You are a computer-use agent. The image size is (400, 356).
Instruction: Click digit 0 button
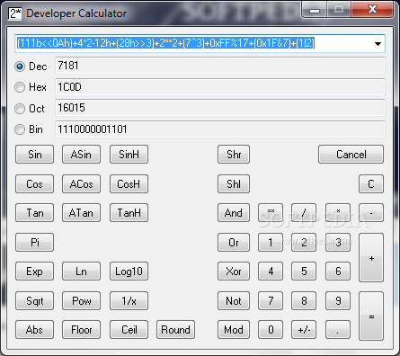tap(271, 330)
